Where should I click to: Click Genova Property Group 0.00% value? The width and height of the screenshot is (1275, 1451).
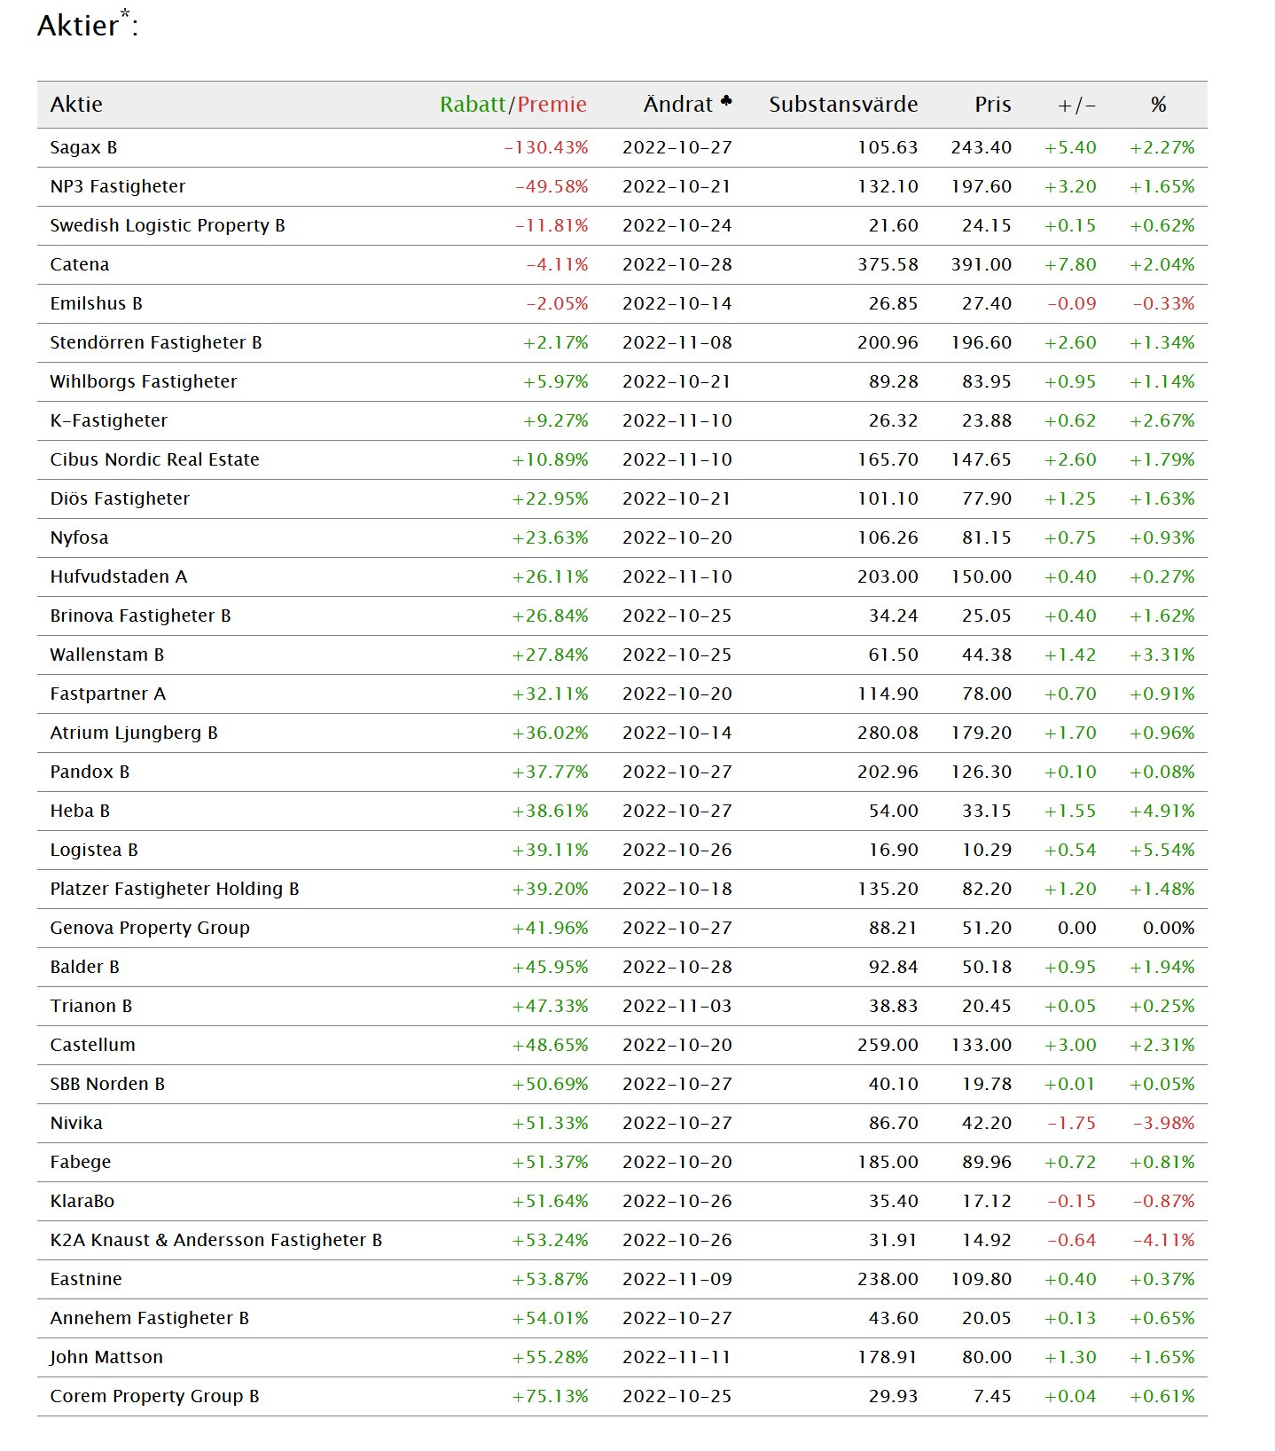1169,928
